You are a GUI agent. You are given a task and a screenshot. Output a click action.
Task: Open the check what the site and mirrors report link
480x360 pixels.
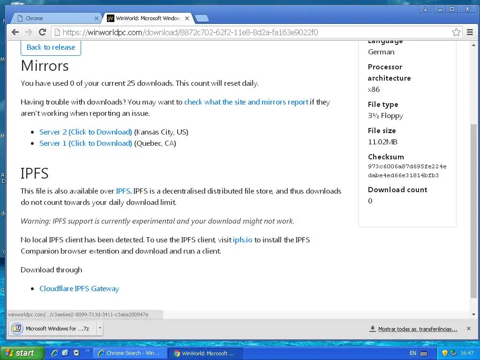[x=246, y=102]
